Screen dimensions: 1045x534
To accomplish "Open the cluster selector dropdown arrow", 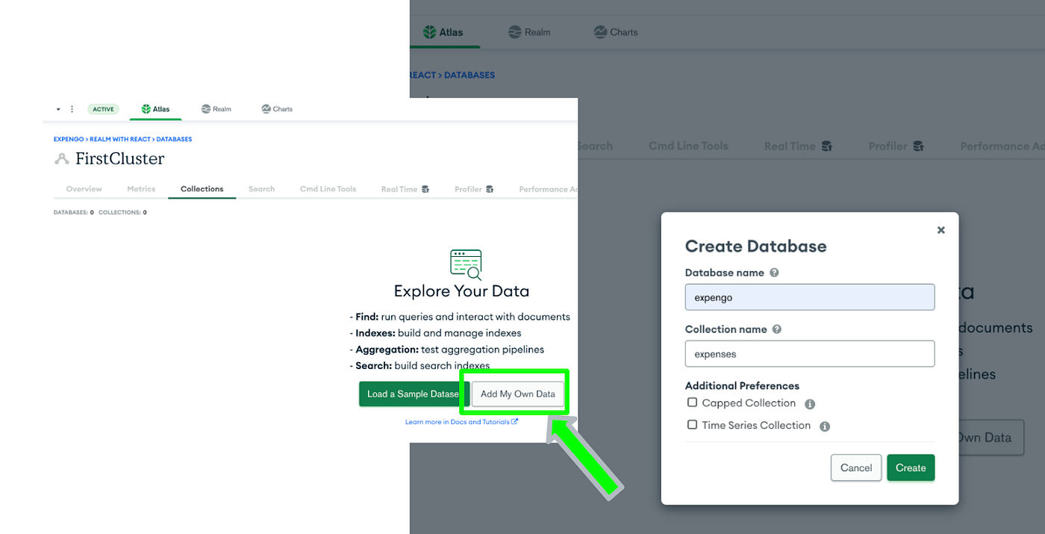I will 58,108.
